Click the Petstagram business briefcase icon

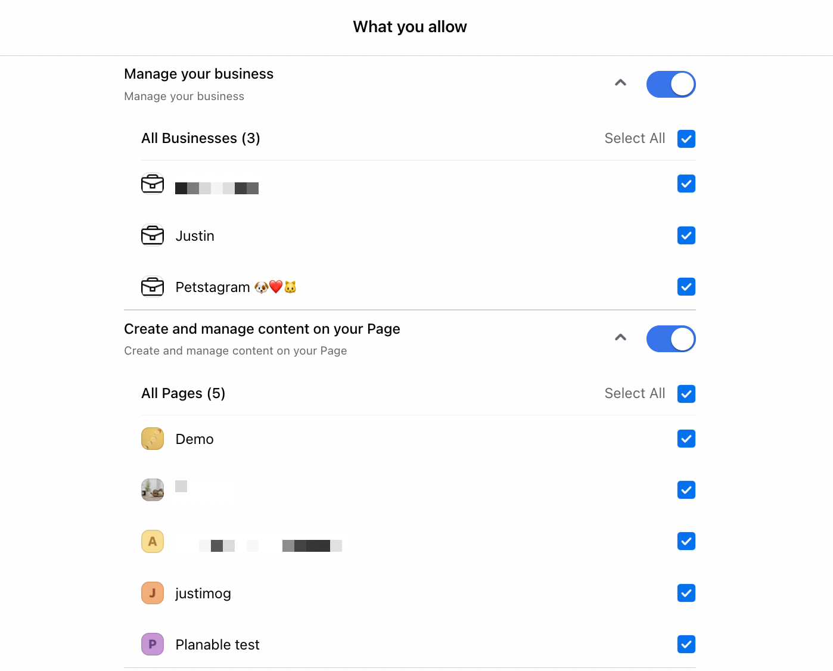point(153,287)
